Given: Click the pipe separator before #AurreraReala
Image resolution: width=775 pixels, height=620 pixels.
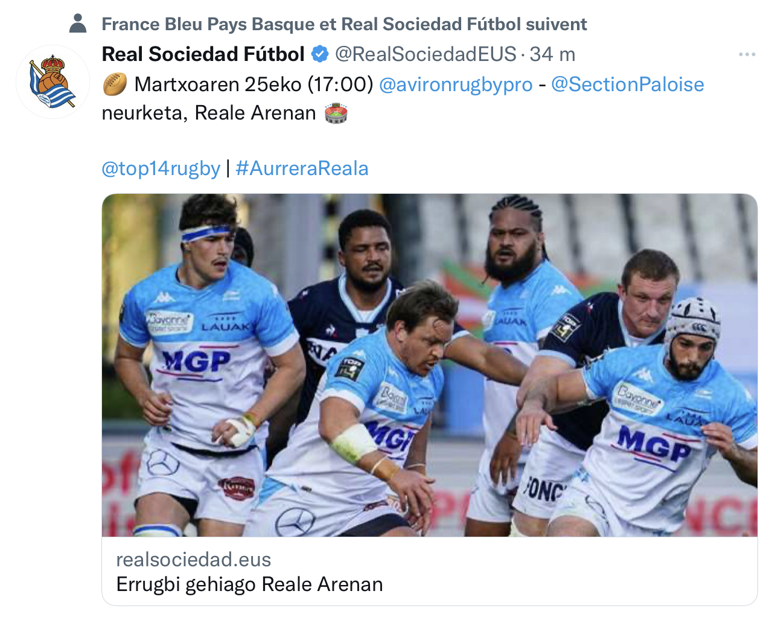Looking at the screenshot, I should point(228,168).
